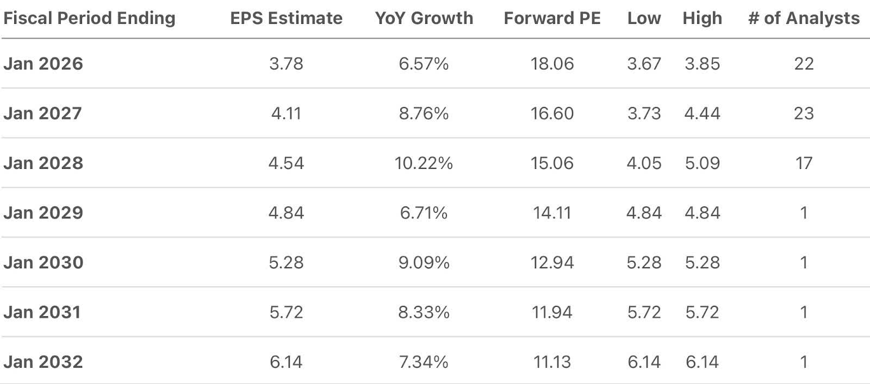The height and width of the screenshot is (384, 870).
Task: Click the 16.60 Forward PE value
Action: click(x=552, y=114)
